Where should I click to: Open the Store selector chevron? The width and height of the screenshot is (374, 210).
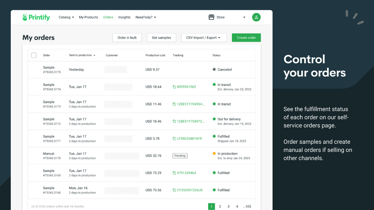244,17
